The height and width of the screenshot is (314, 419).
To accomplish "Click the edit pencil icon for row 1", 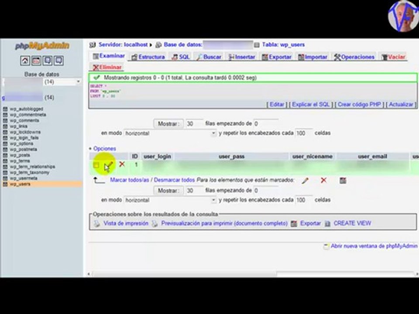I will 109,165.
